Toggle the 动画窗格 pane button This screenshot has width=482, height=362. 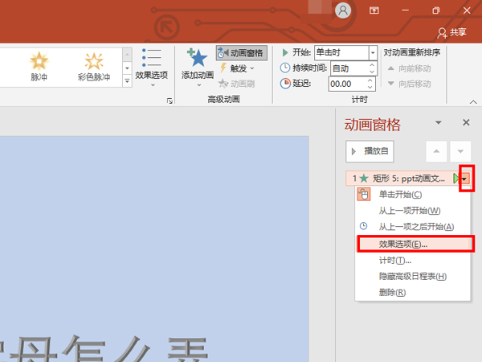pos(241,53)
